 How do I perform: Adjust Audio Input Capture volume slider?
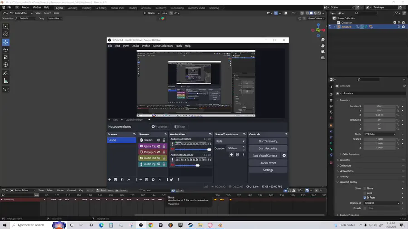(193, 150)
